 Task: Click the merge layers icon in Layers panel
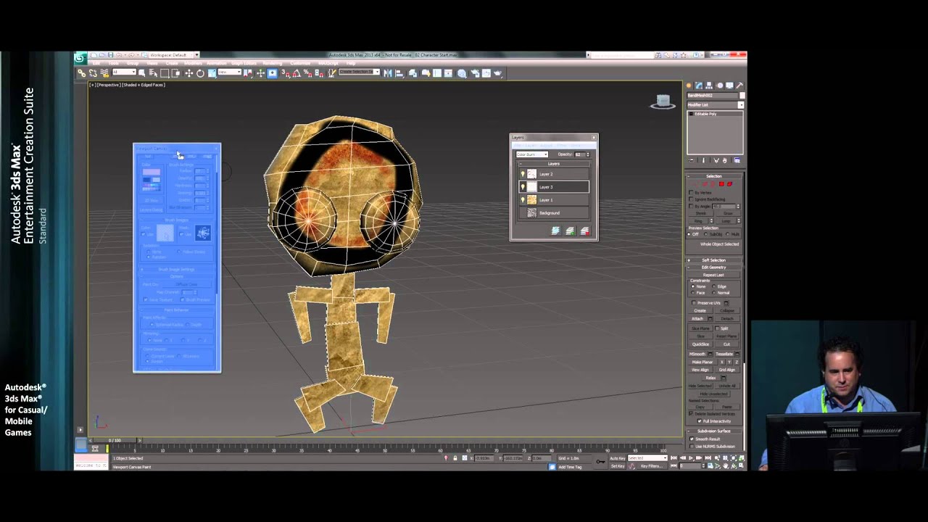555,231
